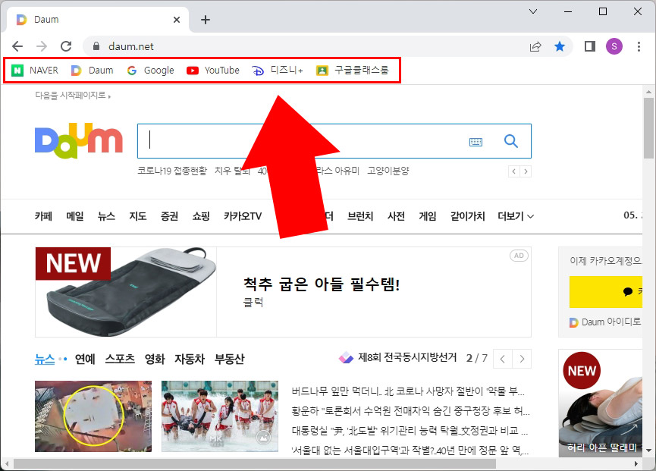Open Google from bookmarks bar
656x471 pixels.
click(149, 70)
